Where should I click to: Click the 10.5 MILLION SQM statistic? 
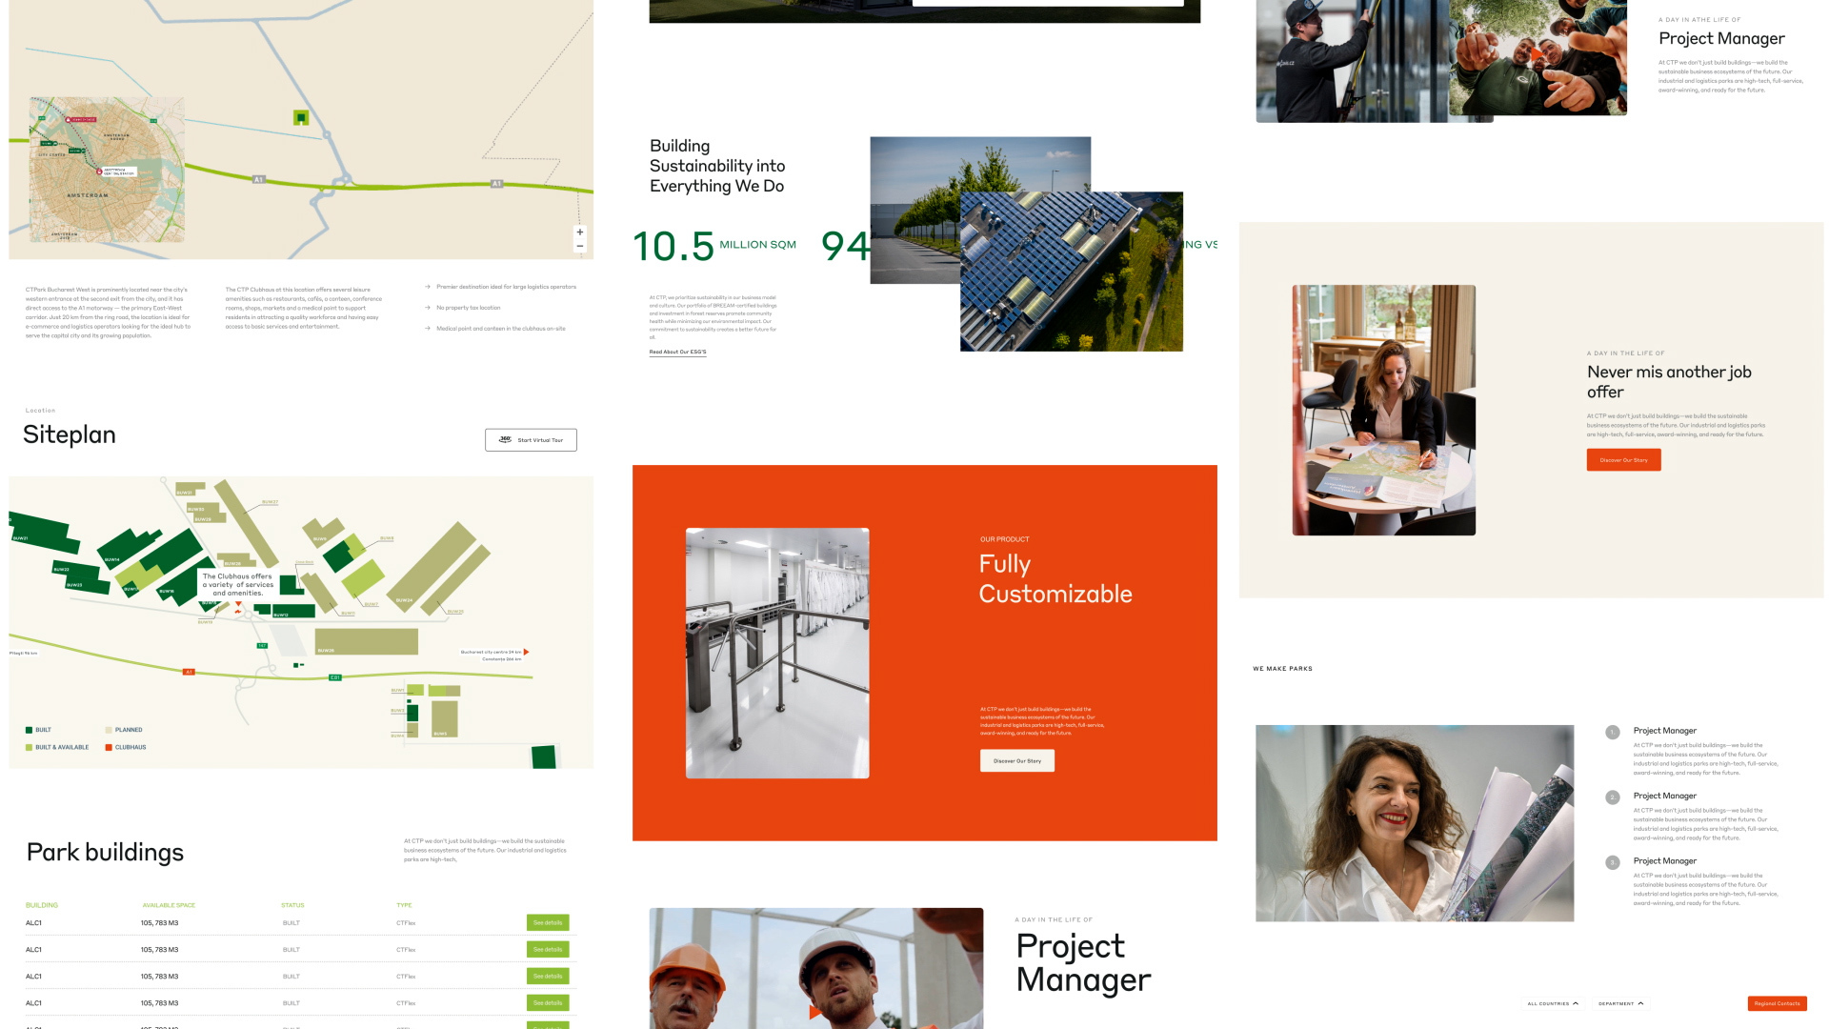(x=714, y=246)
